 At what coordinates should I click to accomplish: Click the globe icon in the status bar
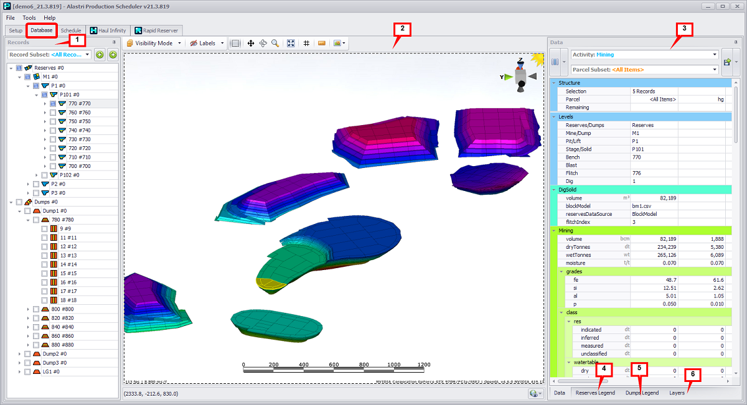pos(533,393)
